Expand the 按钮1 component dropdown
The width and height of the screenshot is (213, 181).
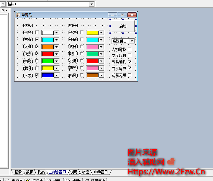(92, 4)
